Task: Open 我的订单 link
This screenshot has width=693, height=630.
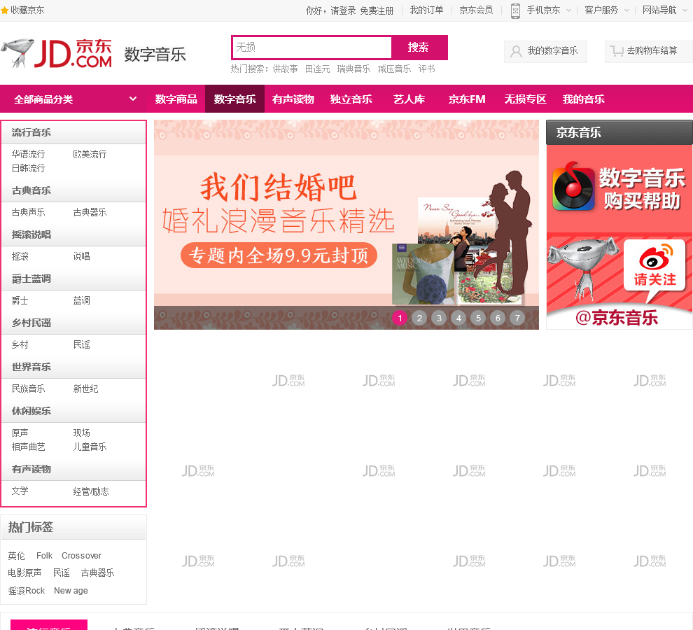Action: coord(426,10)
